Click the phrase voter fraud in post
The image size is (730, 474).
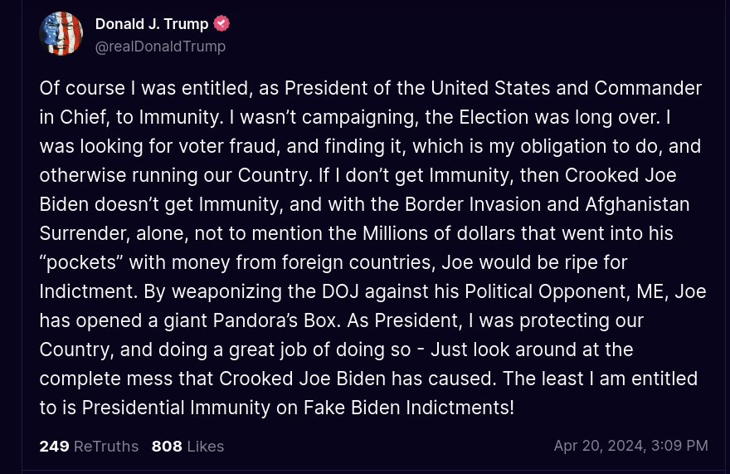[229, 146]
